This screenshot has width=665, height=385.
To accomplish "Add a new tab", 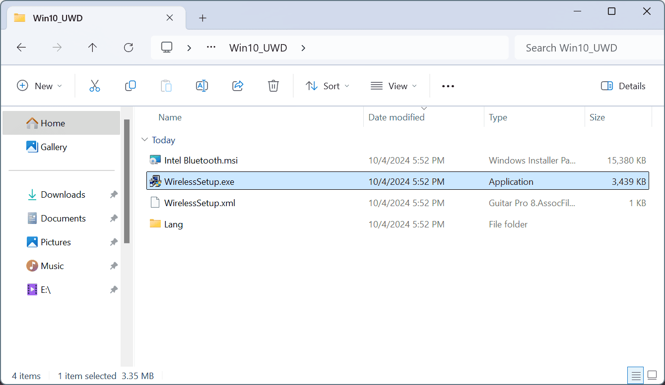I will click(x=202, y=18).
